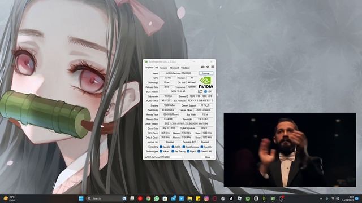Toggle the OpenCL checkbox
Screen dimensions: 362x203
click(161, 147)
